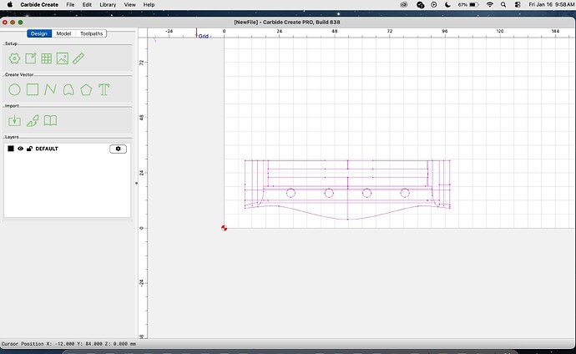Choose the ruler measure tool
This screenshot has height=354, width=576.
click(x=78, y=58)
